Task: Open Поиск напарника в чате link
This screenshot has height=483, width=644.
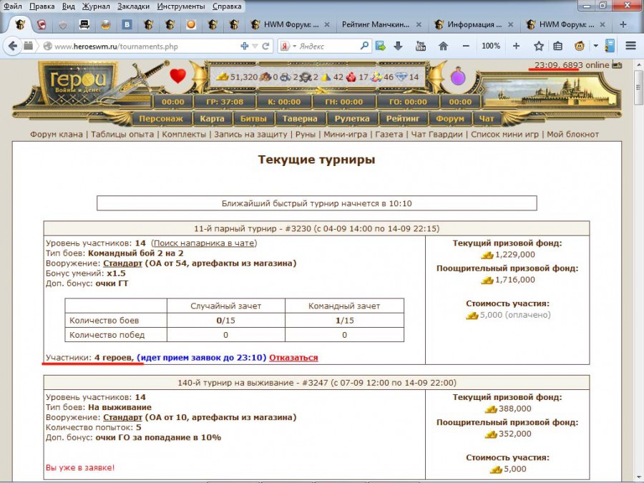Action: (204, 243)
